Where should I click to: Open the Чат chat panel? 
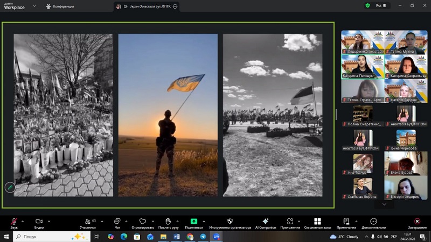[x=117, y=222]
